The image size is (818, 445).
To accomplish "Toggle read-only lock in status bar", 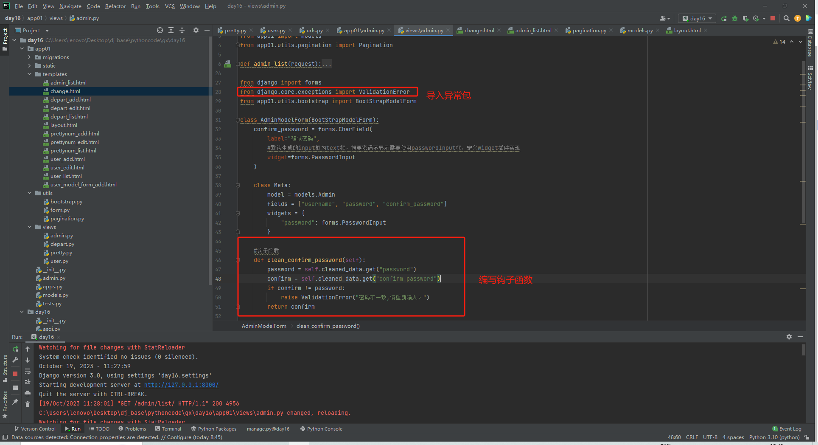I will tap(807, 437).
